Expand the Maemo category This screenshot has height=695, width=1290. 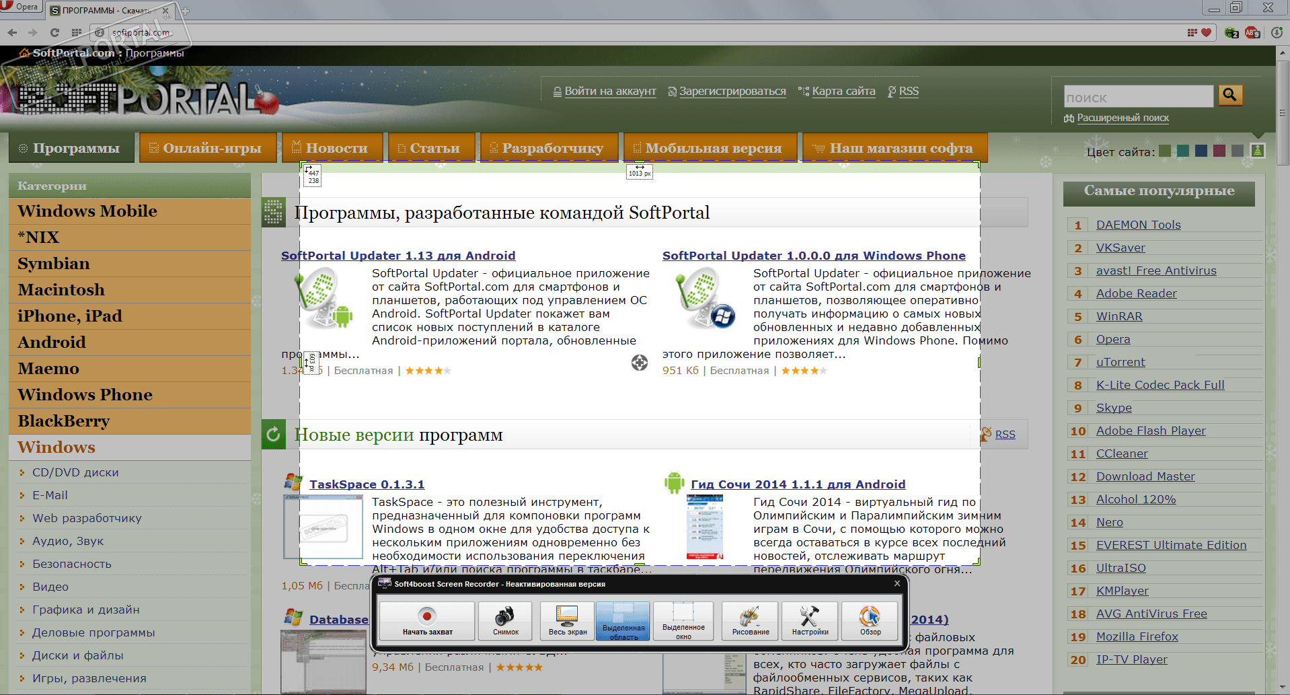(x=130, y=369)
